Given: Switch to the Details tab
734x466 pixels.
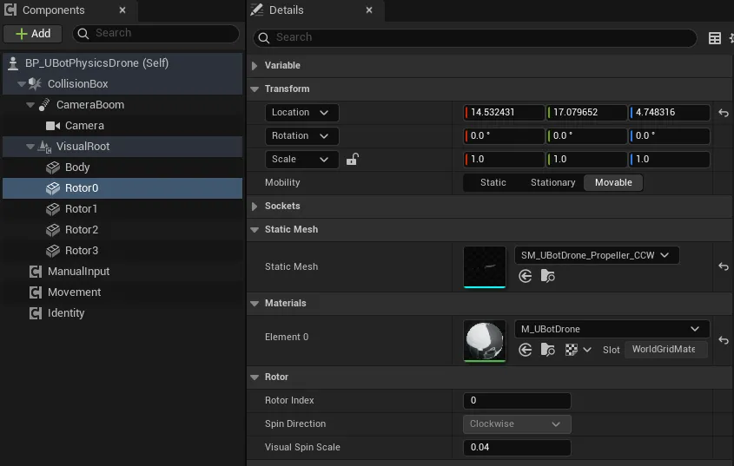Looking at the screenshot, I should 286,10.
